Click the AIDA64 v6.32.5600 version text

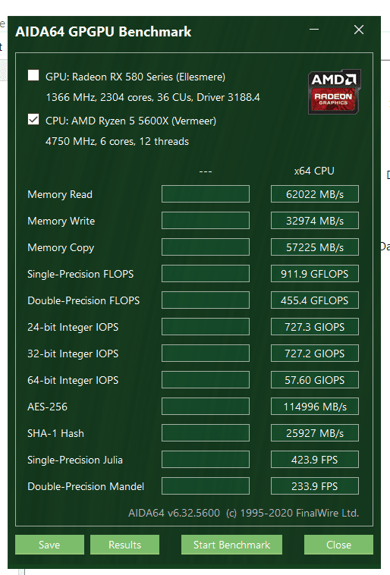coord(174,513)
